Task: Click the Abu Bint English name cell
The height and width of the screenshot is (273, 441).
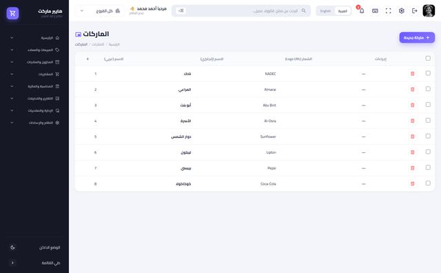Action: click(269, 105)
